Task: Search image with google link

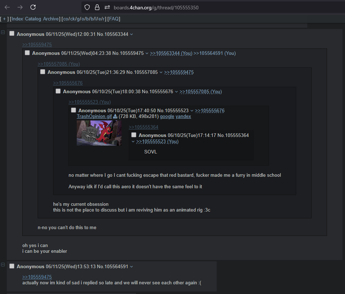Action: tap(167, 116)
